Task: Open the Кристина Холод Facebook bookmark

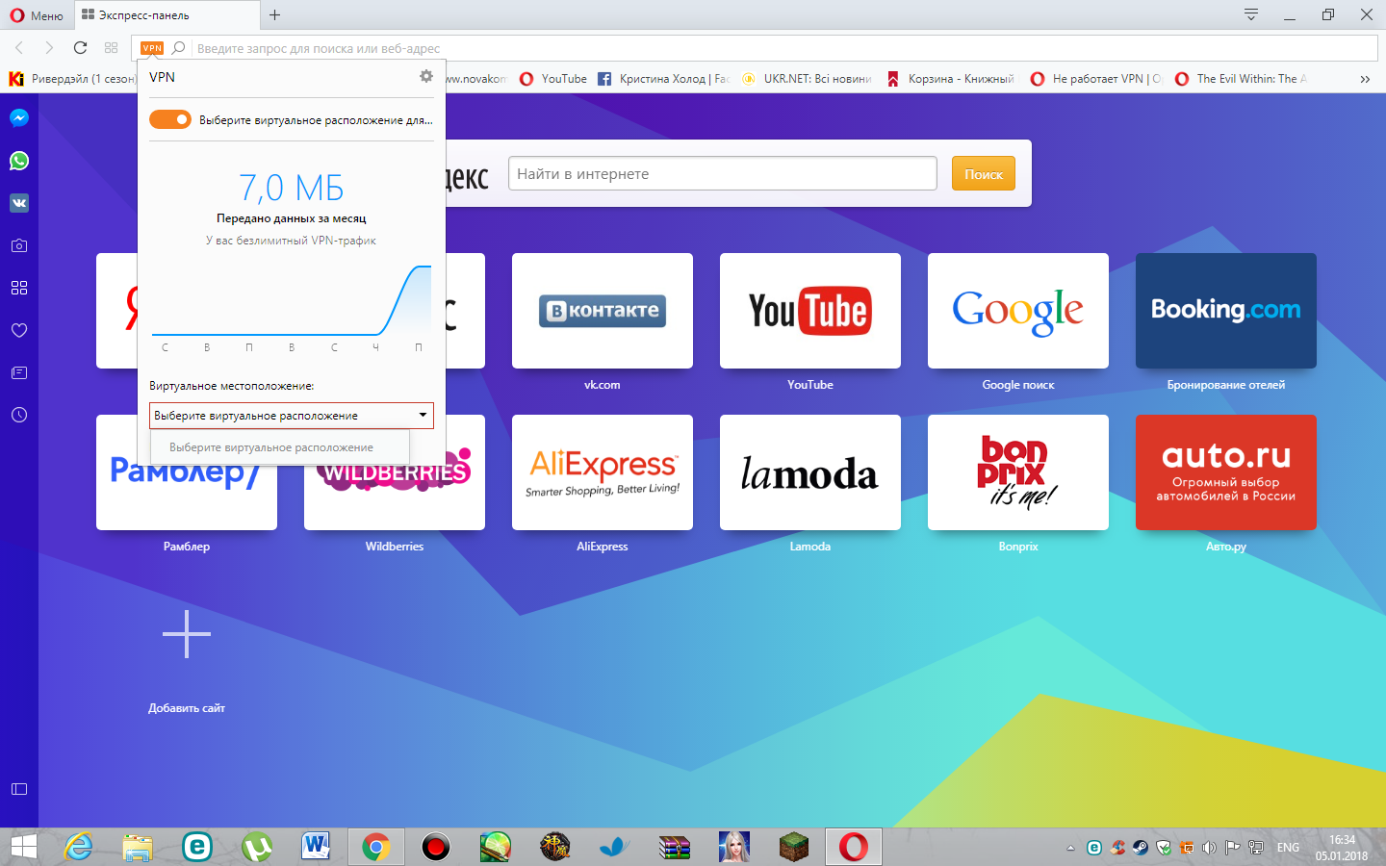Action: coord(663,79)
